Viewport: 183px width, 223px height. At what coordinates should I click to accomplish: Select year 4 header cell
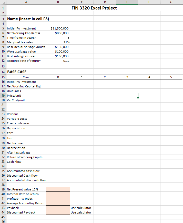pos(149,77)
